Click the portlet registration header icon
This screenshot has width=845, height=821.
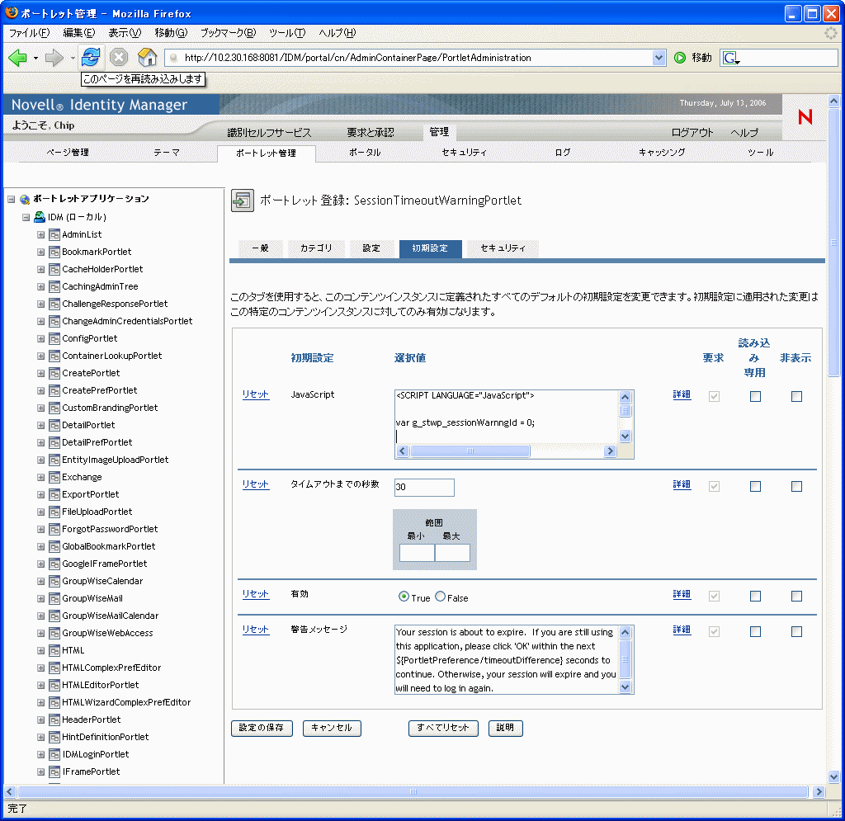pos(243,201)
